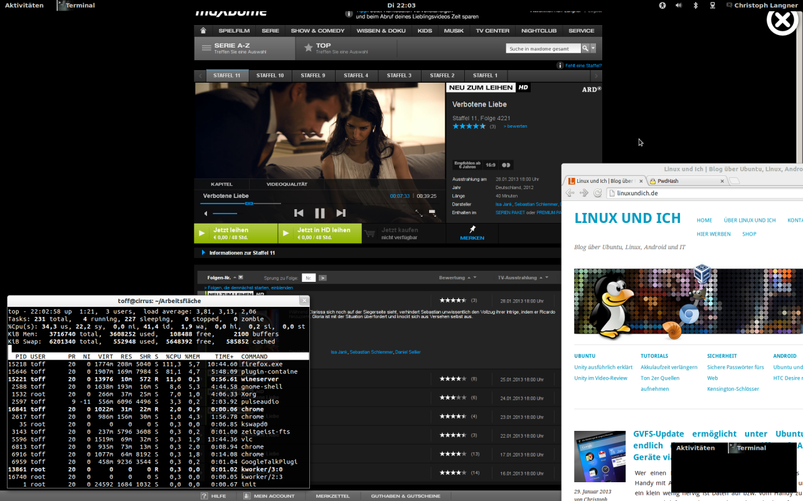803x501 pixels.
Task: Switch to the Staffel 9 tab
Action: (312, 75)
